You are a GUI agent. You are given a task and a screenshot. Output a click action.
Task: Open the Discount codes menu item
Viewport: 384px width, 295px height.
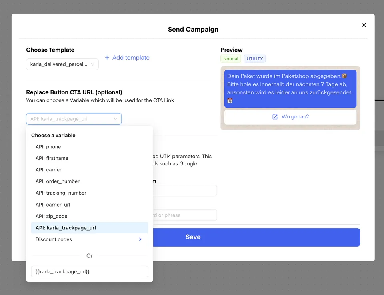click(54, 239)
